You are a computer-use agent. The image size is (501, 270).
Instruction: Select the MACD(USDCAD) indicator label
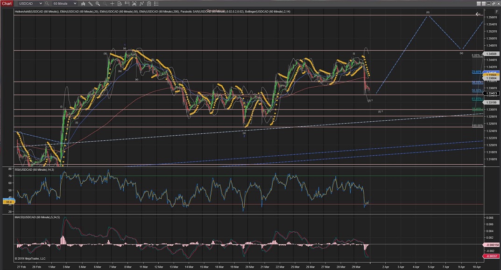click(37, 217)
